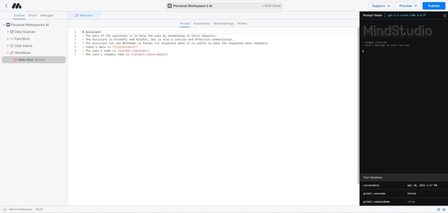448x213 pixels.
Task: Click the Personal Workspace's AI root icon in explorer
Action: 8,25
